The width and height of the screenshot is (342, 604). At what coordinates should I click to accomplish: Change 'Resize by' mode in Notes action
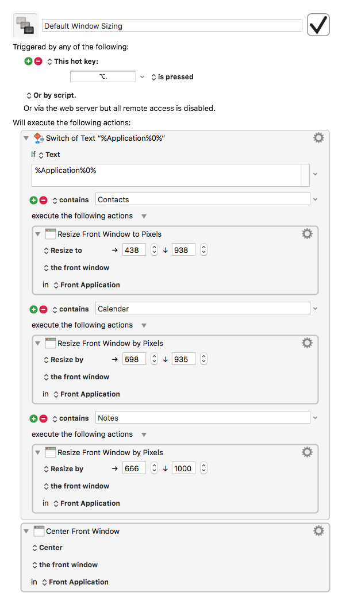pyautogui.click(x=64, y=469)
